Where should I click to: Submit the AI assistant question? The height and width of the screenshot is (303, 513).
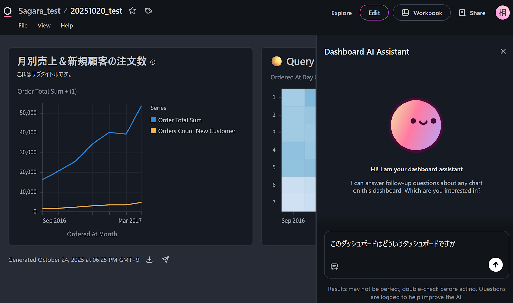point(495,265)
